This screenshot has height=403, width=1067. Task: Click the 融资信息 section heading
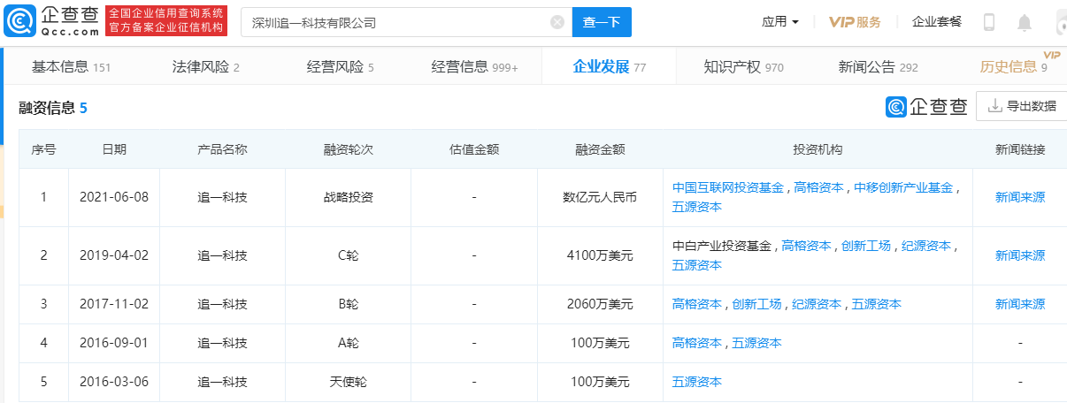coord(47,108)
